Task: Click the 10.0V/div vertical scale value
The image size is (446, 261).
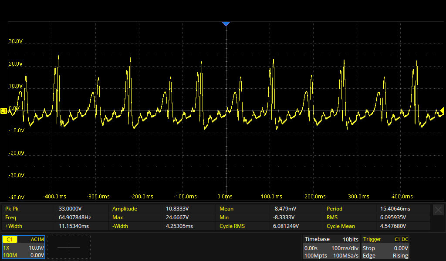Action: 34,248
